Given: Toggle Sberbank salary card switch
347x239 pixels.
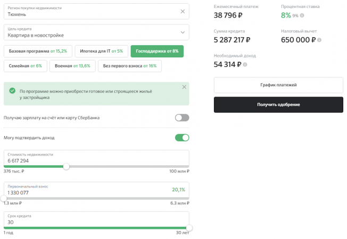Looking at the screenshot, I should point(182,117).
